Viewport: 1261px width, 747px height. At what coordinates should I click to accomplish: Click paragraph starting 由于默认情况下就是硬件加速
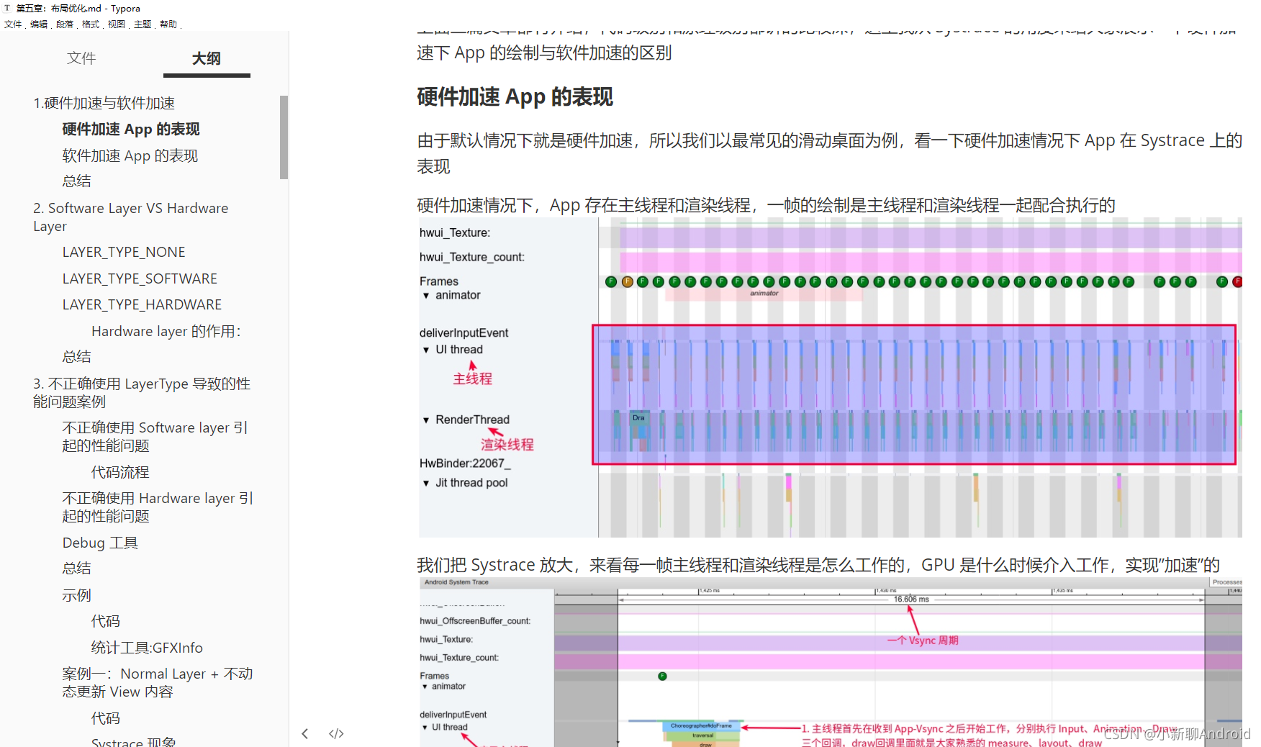point(830,153)
